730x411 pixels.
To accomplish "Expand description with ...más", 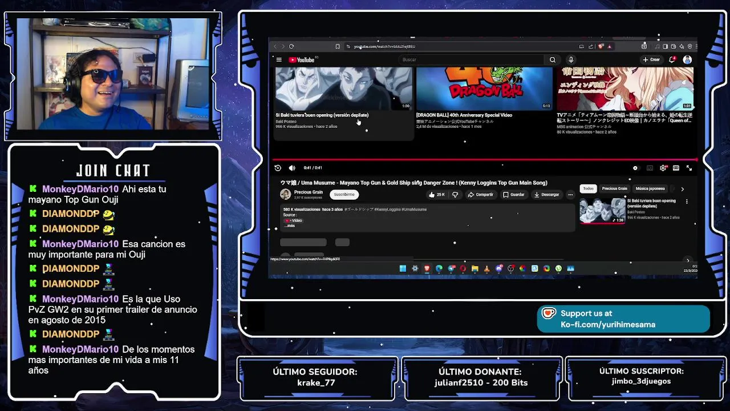I will (x=290, y=225).
